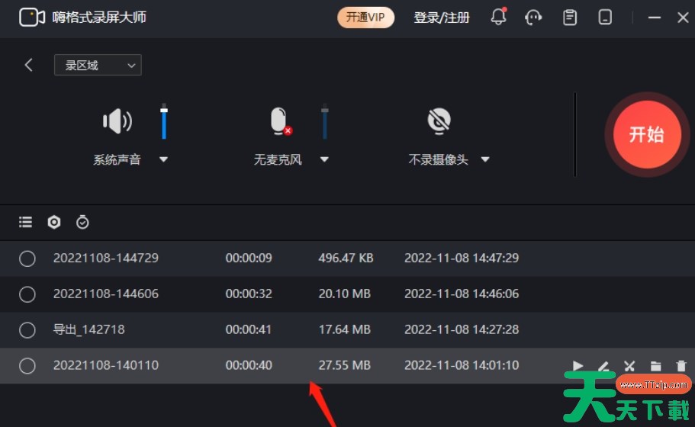Open file folder of selected recording
The width and height of the screenshot is (695, 427).
(655, 367)
